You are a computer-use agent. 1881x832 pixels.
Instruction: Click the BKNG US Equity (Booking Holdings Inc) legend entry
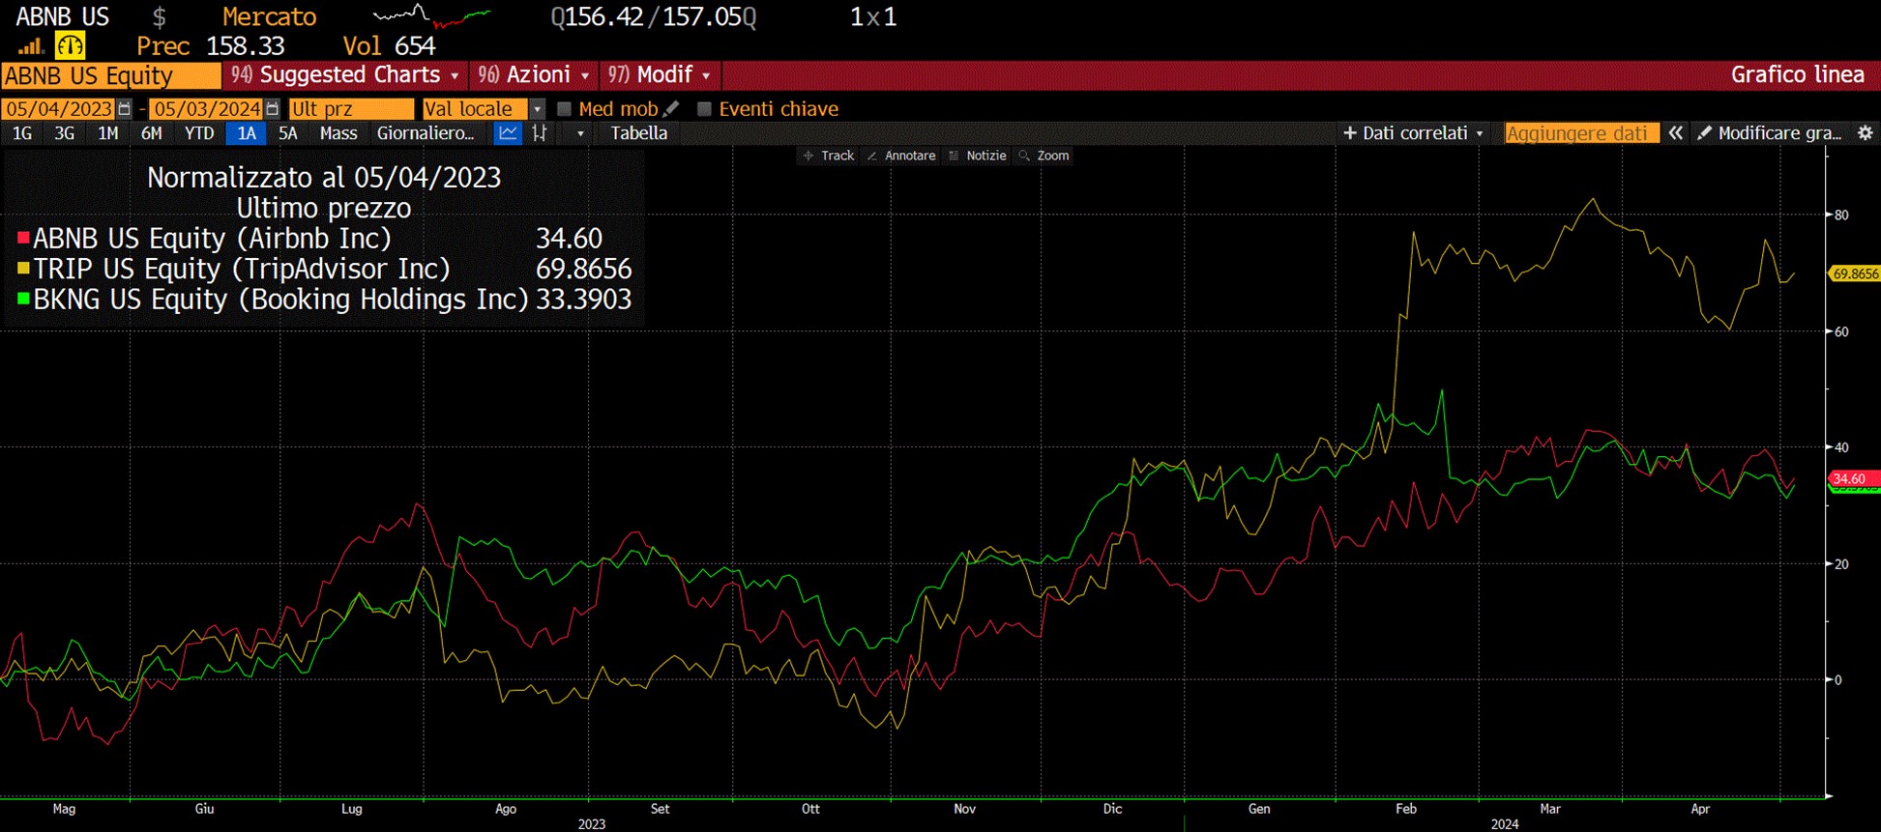click(x=281, y=300)
